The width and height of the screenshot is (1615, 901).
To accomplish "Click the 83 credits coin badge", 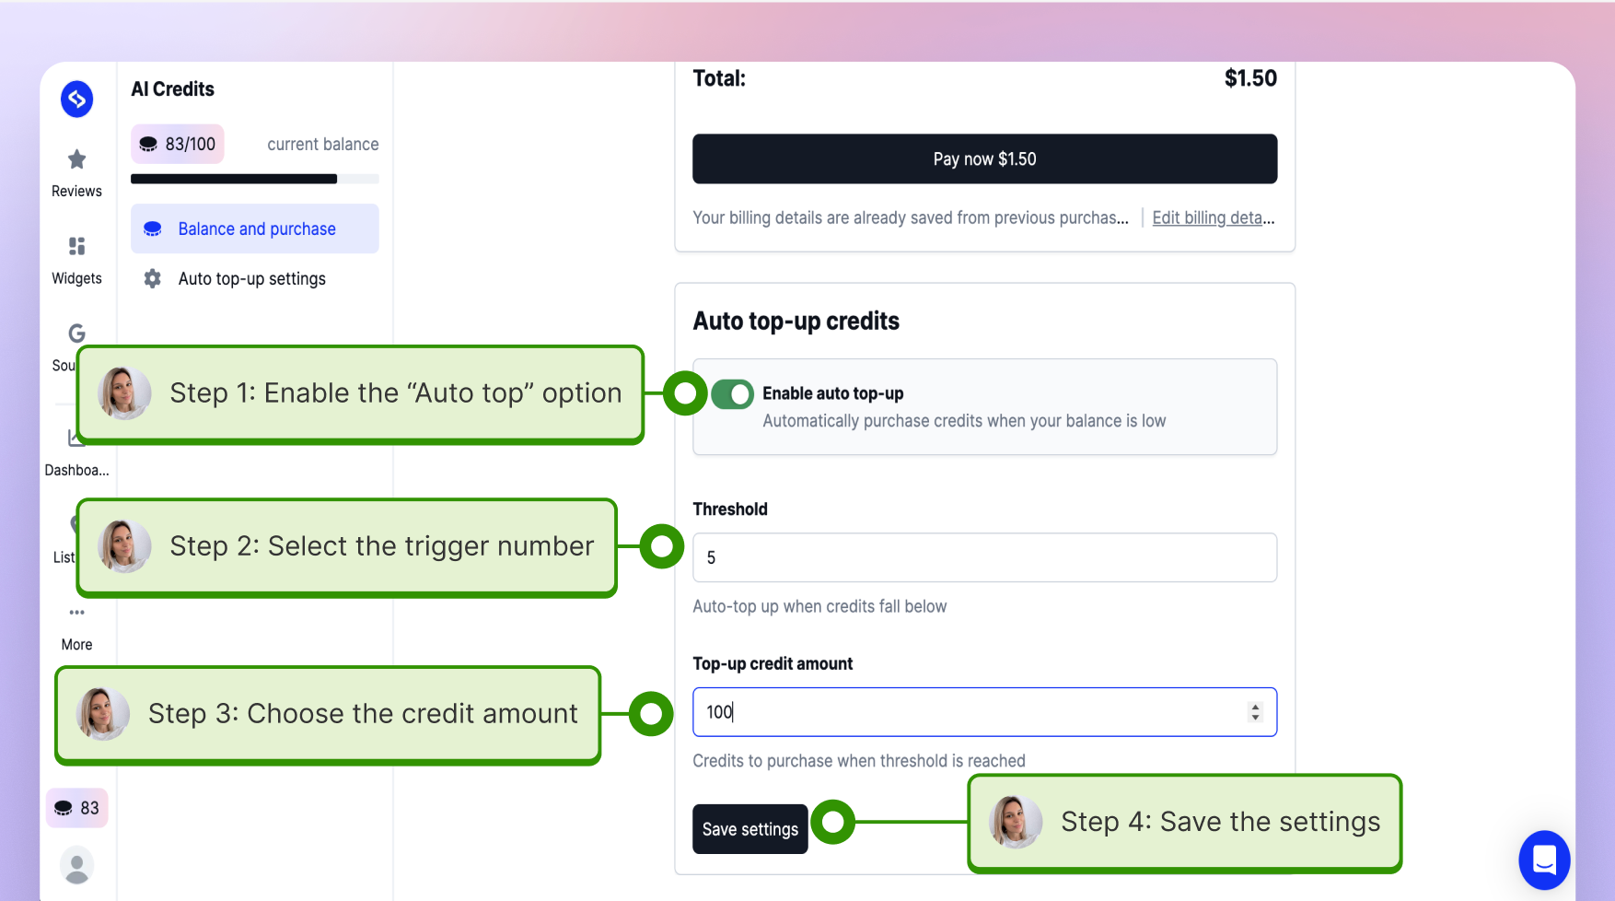I will click(77, 808).
